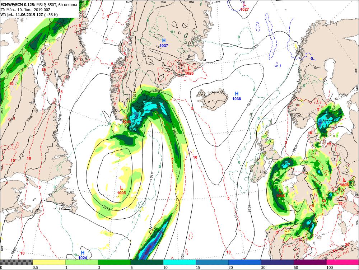Click the light green 1–3 legend swatch
Screen dimensions: 359x270
pos(81,262)
